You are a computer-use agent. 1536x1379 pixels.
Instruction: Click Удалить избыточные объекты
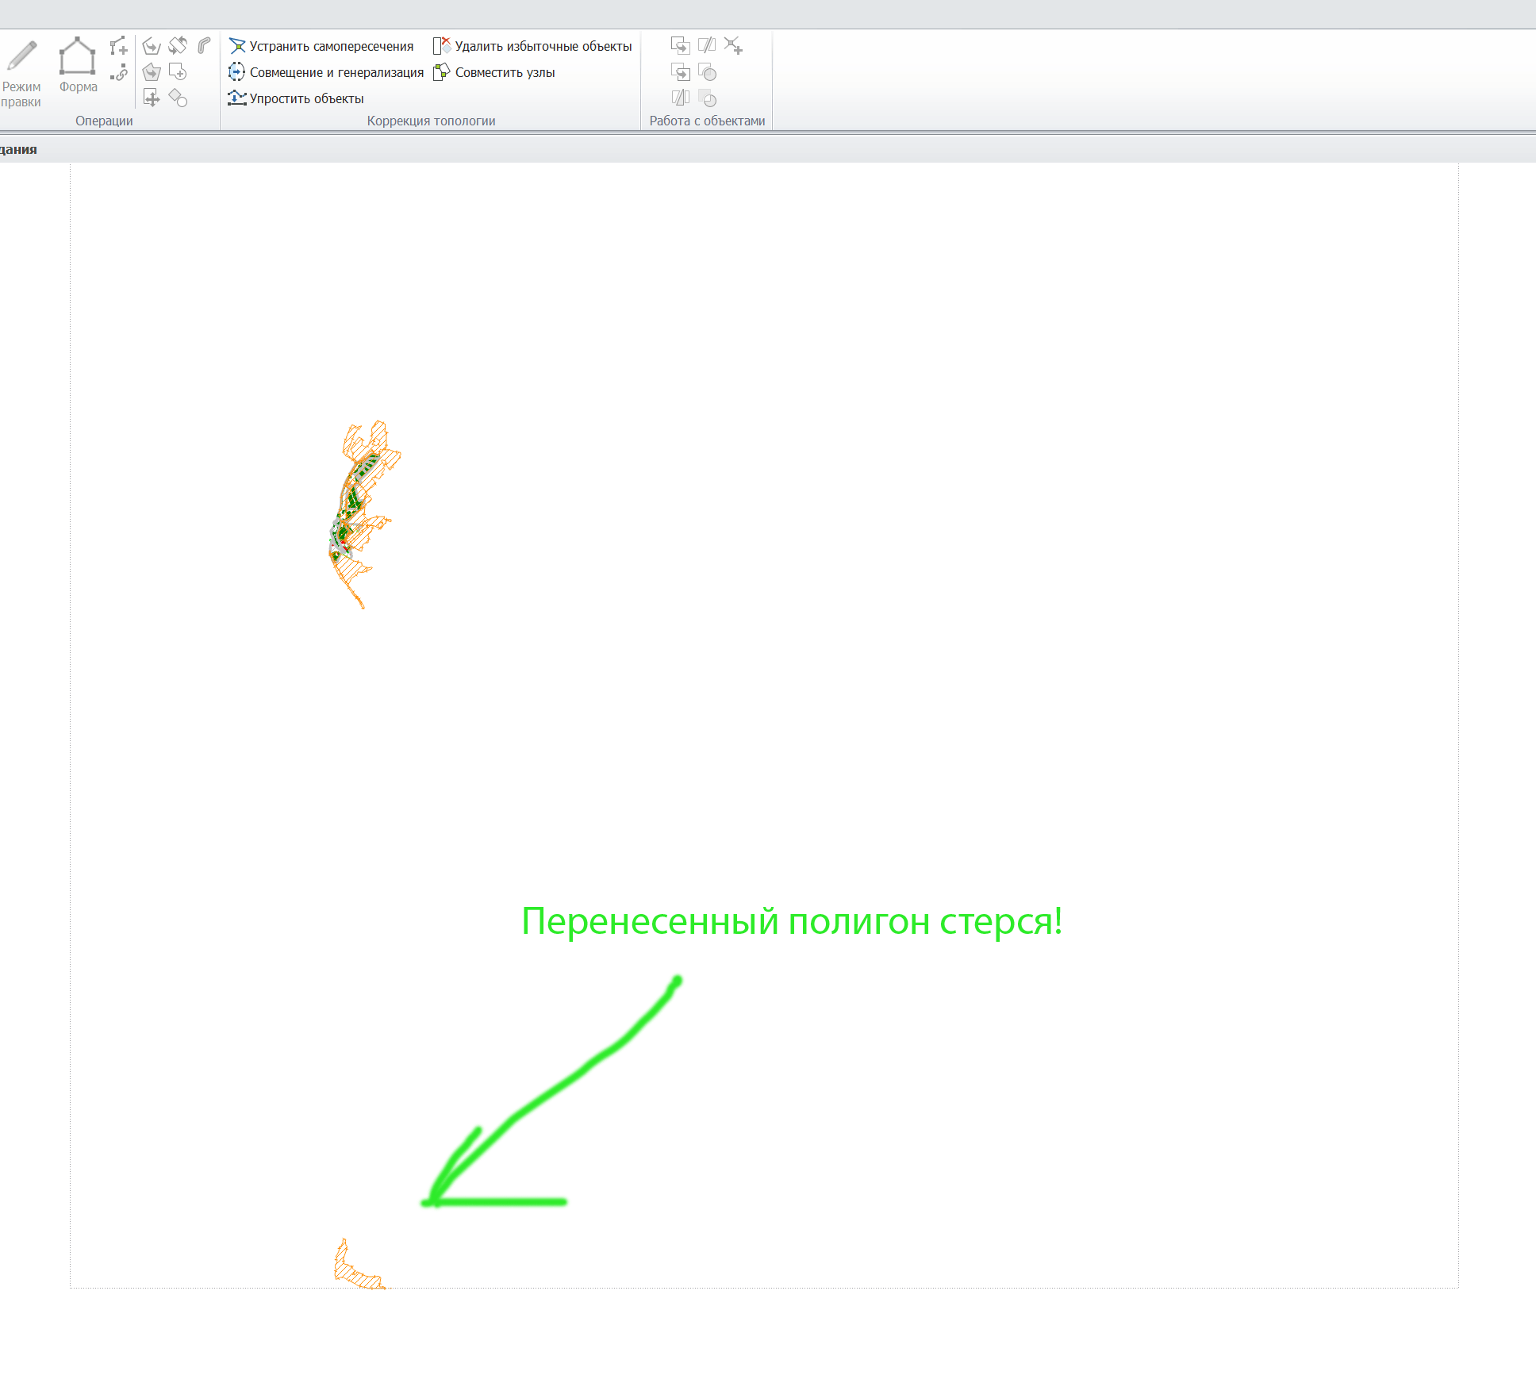532,46
